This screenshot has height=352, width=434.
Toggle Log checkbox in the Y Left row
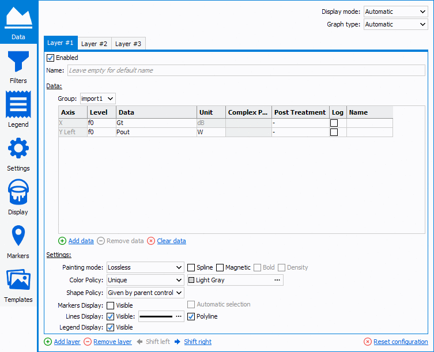[x=334, y=133]
